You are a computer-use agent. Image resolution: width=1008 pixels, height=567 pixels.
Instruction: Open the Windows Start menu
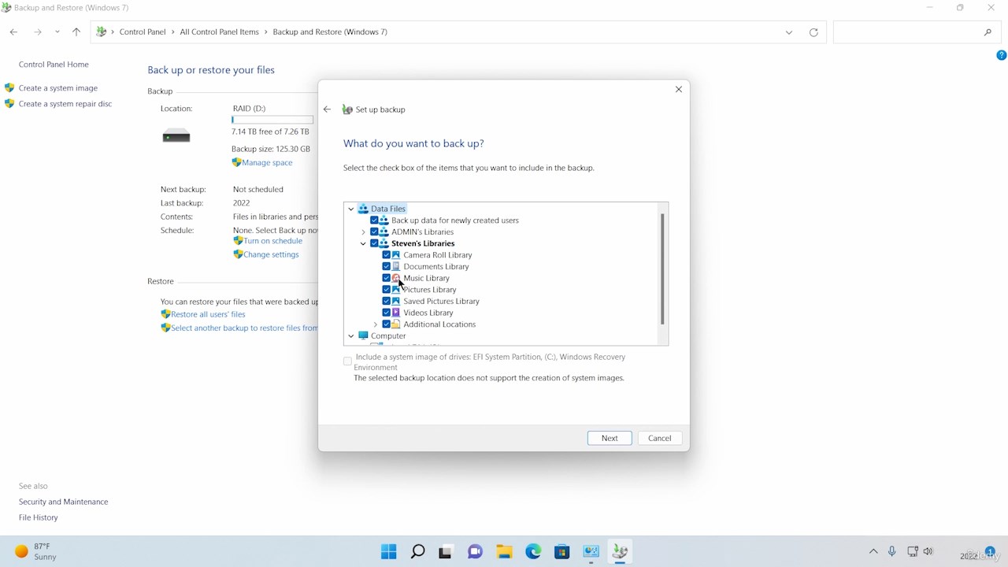click(389, 551)
